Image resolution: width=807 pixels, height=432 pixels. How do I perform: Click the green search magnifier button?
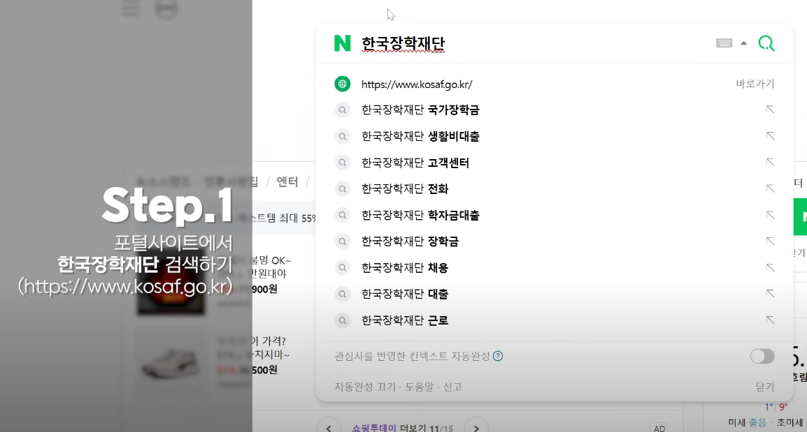[x=766, y=43]
